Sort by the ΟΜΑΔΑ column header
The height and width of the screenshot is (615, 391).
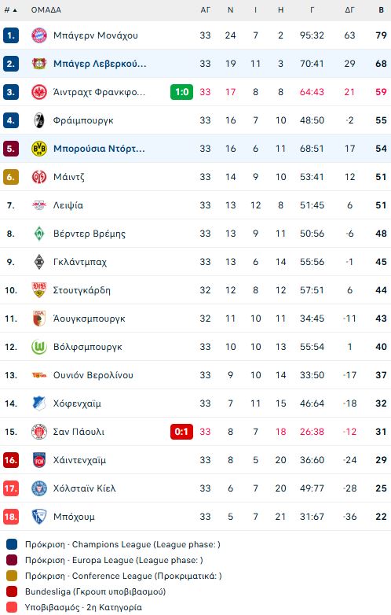[x=46, y=9]
